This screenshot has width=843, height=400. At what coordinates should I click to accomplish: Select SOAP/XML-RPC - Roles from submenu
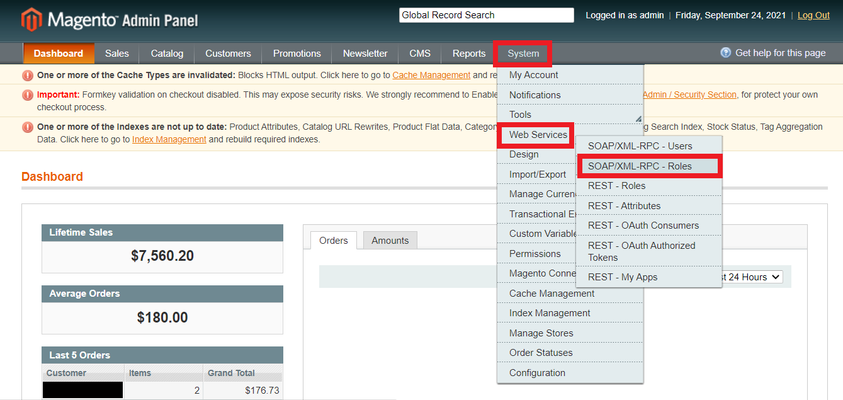click(x=640, y=166)
